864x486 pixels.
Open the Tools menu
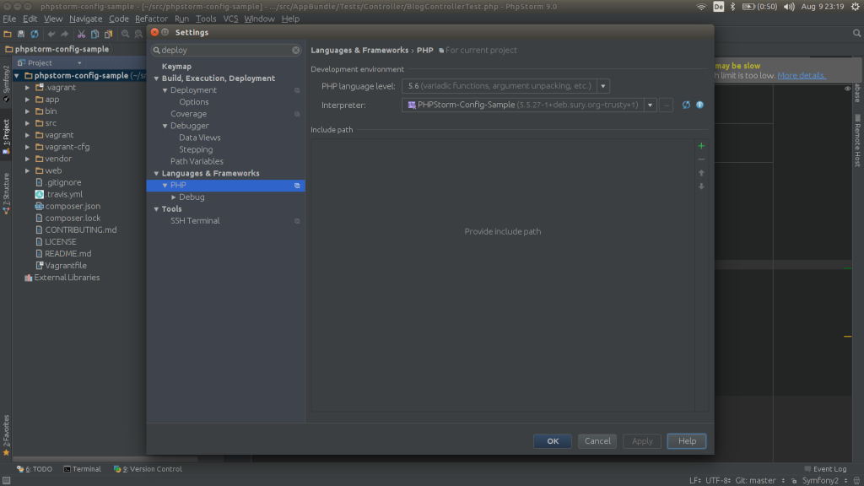(206, 19)
